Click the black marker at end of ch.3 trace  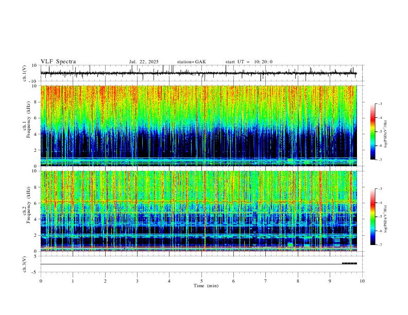pos(349,264)
